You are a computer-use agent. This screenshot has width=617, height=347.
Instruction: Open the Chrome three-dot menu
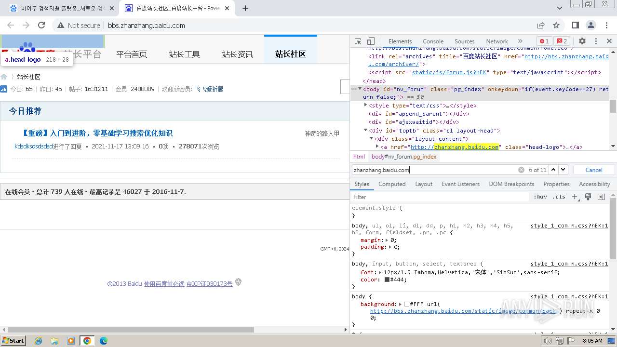pos(606,25)
